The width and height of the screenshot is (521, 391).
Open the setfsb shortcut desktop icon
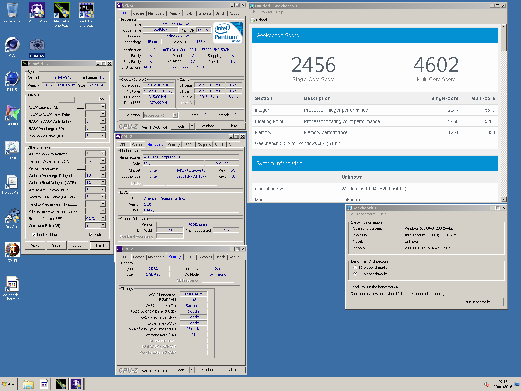86,15
